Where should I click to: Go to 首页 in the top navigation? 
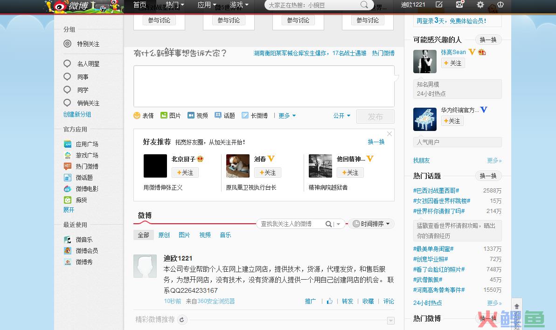pyautogui.click(x=140, y=5)
